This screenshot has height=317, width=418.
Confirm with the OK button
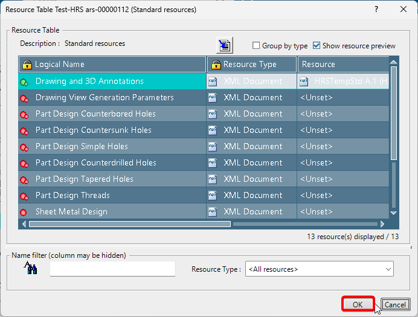(358, 304)
